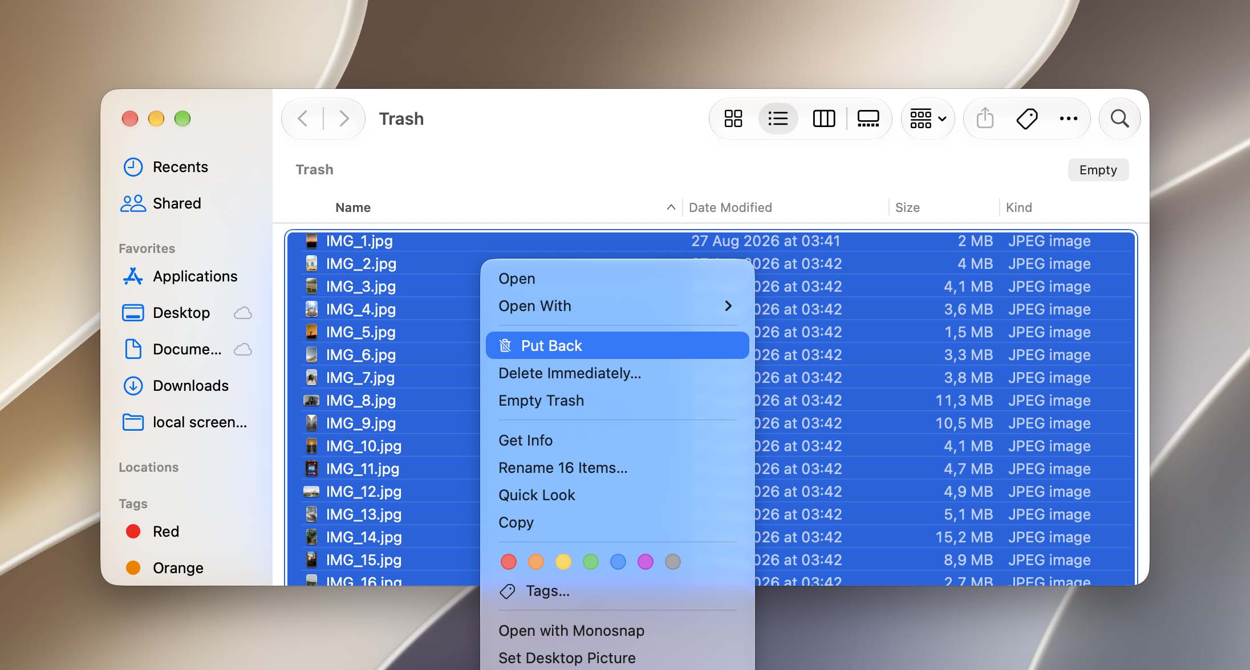
Task: Switch to column view icon
Action: pos(823,119)
